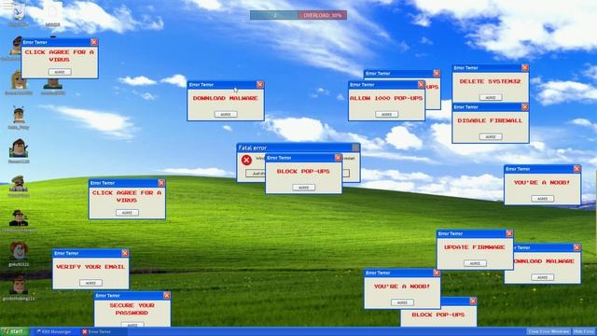The height and width of the screenshot is (336, 597).
Task: Click AGREE on ALLOW 1000 POP-UPS popup
Action: (386, 114)
